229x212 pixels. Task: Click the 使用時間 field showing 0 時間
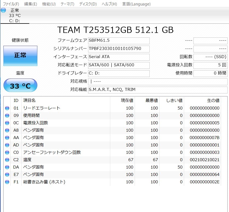tap(210, 73)
